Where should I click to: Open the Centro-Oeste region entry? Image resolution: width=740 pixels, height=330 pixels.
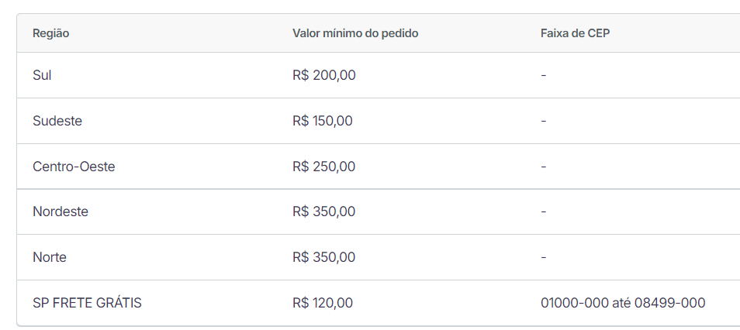coord(74,167)
